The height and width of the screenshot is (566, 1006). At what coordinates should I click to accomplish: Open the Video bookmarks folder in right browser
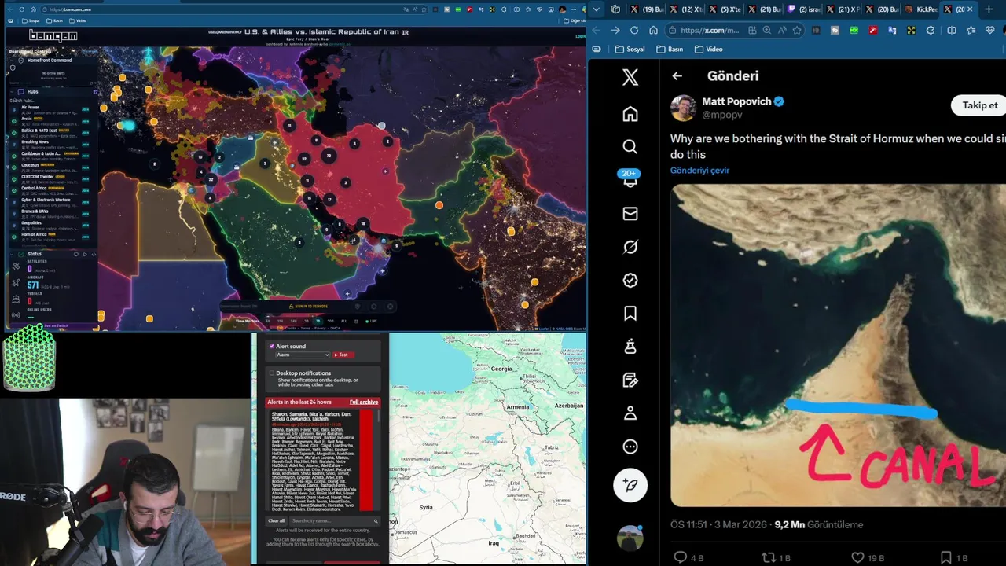(x=708, y=49)
